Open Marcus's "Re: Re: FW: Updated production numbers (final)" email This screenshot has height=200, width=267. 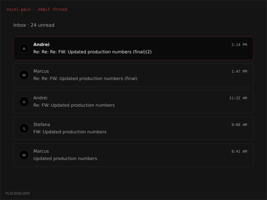tap(133, 75)
